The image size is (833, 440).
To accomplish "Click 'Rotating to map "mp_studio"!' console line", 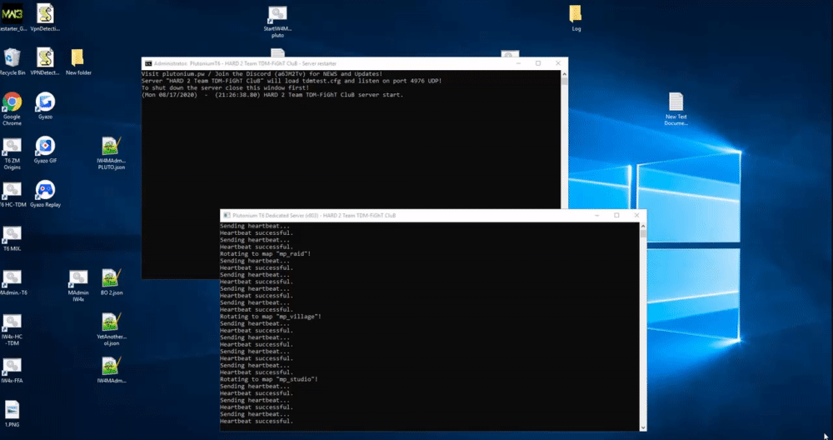I will (269, 379).
